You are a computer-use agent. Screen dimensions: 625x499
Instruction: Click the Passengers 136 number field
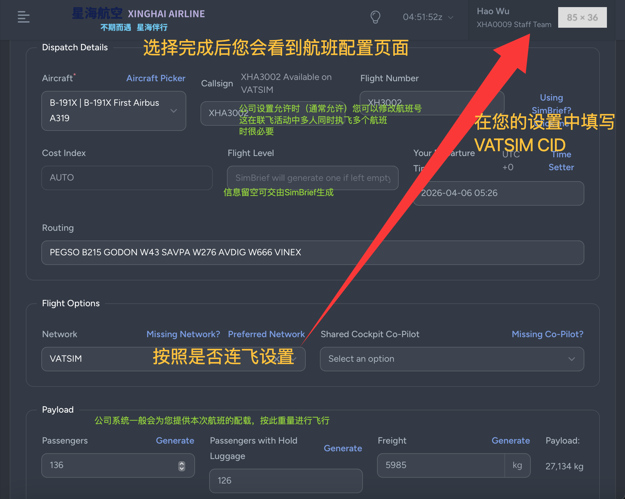118,465
